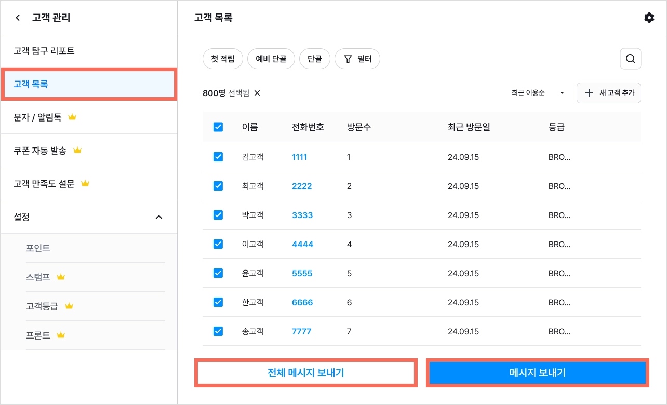Clear the 800명 선택됨 selection with the X
The height and width of the screenshot is (405, 667).
257,93
